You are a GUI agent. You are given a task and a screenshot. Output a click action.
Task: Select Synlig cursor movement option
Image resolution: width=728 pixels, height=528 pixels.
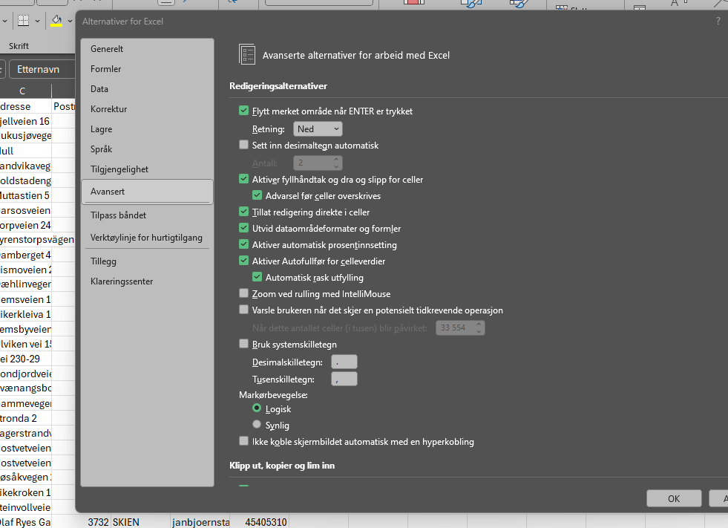coord(257,424)
